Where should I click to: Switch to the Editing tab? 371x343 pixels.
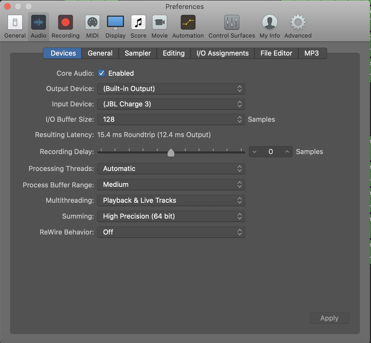tap(174, 53)
